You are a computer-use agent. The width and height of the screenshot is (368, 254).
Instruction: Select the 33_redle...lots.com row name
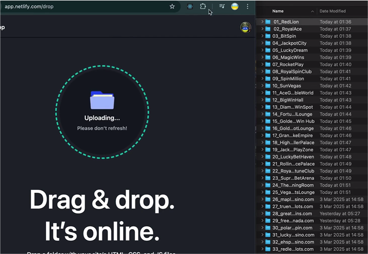tap(293, 249)
